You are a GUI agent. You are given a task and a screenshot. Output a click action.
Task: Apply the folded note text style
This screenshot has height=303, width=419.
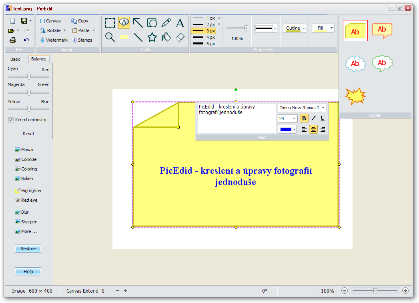click(355, 31)
